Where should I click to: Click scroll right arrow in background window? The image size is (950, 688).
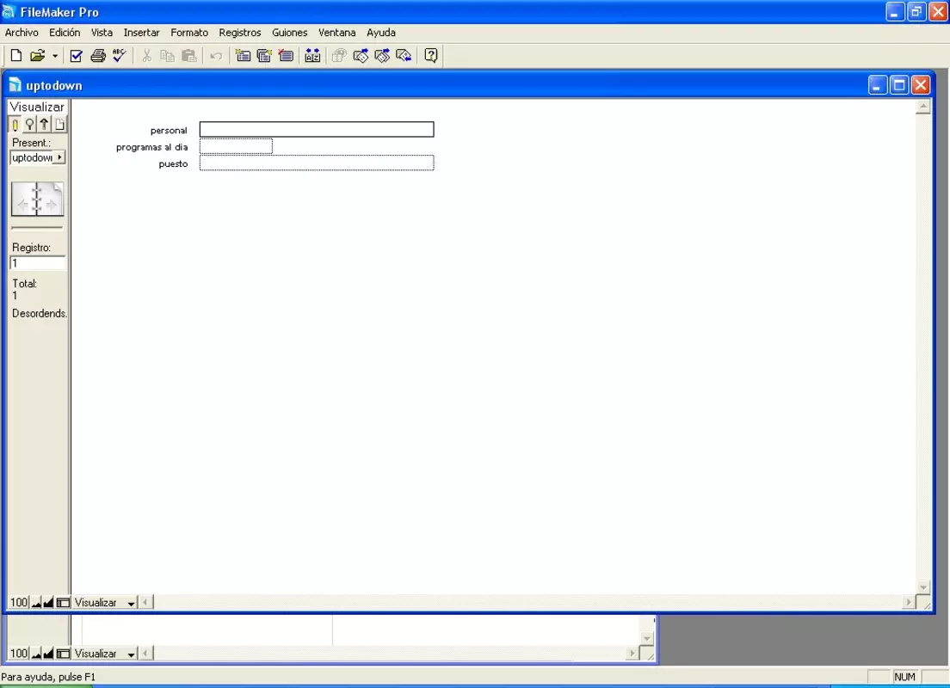point(632,654)
